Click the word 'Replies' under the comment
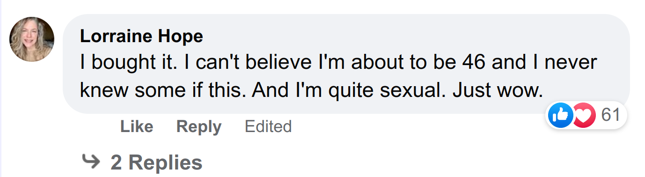This screenshot has width=645, height=177. pos(165,162)
